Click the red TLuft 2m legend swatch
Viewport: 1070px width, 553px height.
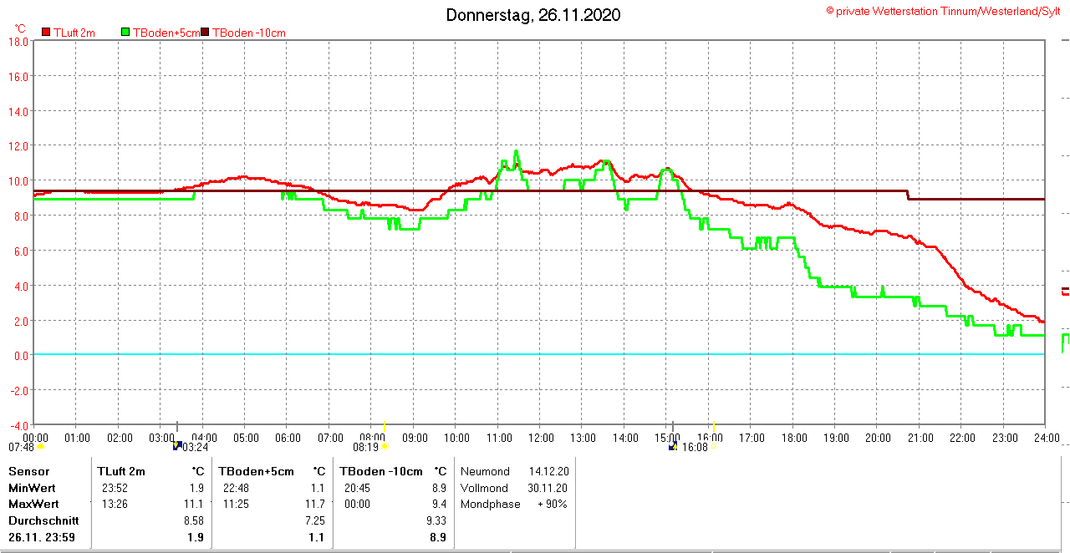[x=46, y=33]
